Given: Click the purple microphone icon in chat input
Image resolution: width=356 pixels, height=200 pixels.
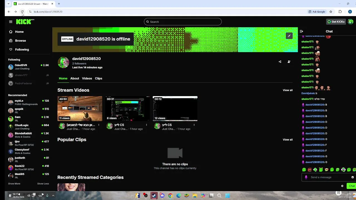Looking at the screenshot, I should [x=306, y=177].
